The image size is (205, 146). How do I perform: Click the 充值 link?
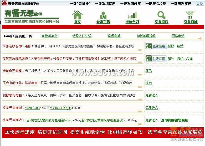point(189,58)
